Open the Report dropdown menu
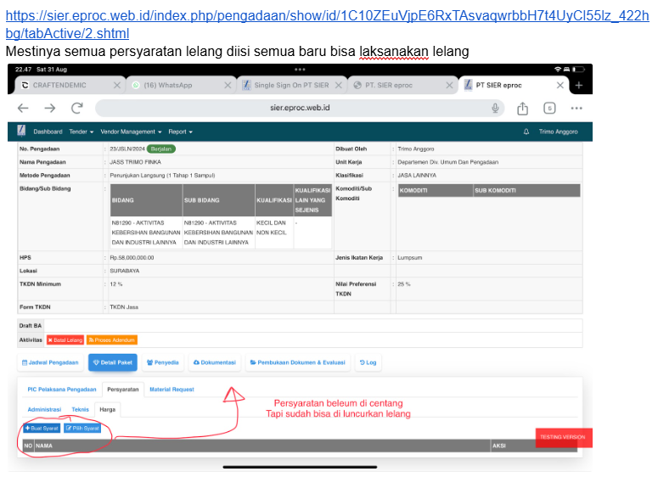Screen dimensions: 658x477 (180, 132)
